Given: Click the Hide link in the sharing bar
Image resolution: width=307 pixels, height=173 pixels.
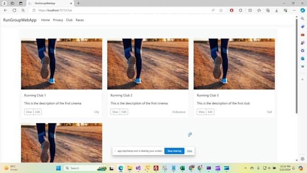Looking at the screenshot, I should [x=189, y=151].
